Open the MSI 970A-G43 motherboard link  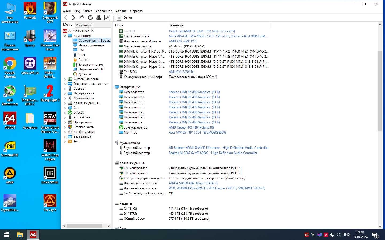point(218,36)
